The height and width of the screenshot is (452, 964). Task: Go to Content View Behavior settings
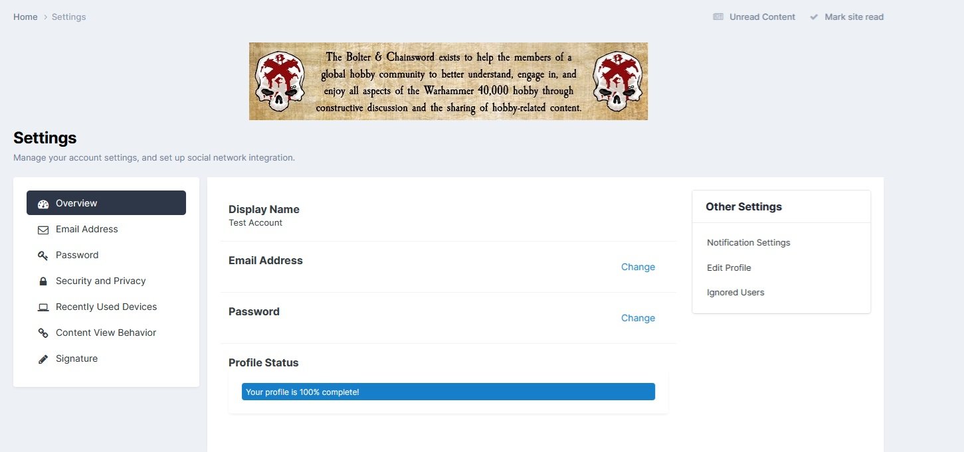click(106, 333)
